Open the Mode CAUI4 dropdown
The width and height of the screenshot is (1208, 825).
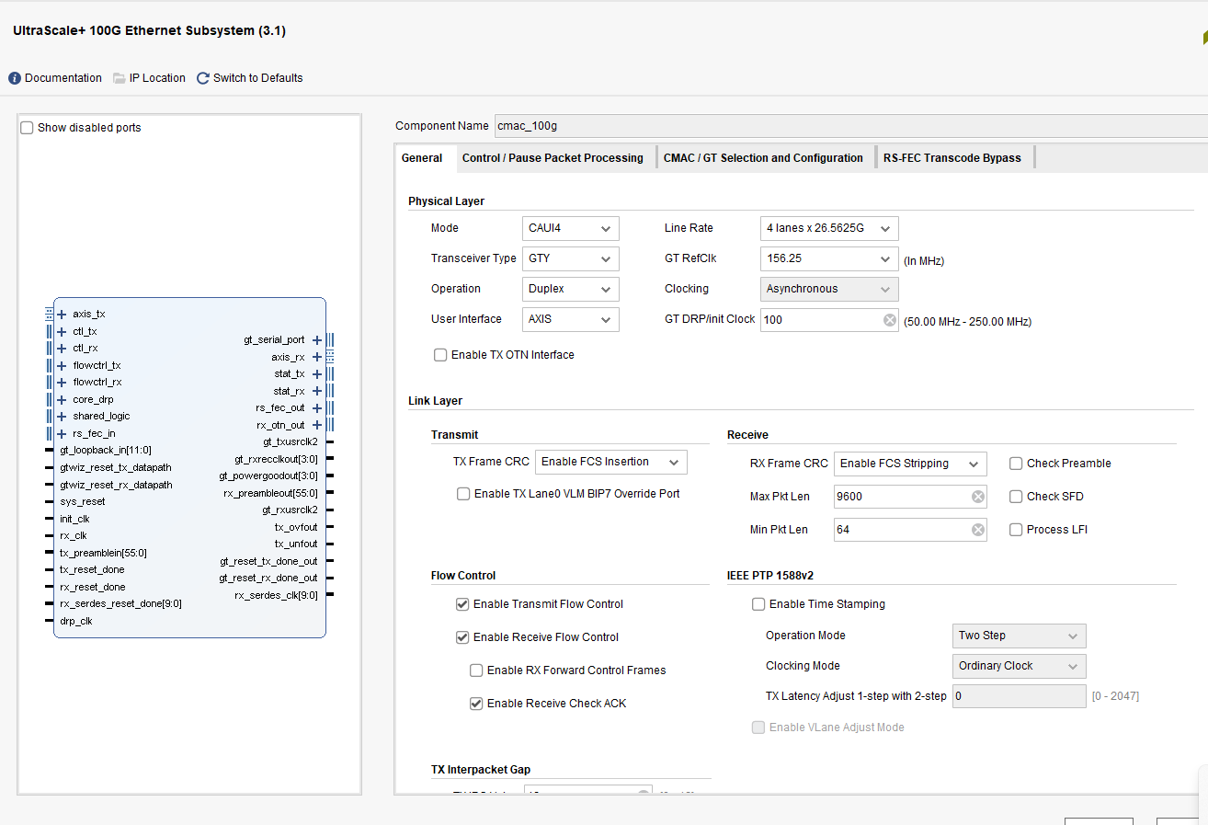click(x=571, y=228)
